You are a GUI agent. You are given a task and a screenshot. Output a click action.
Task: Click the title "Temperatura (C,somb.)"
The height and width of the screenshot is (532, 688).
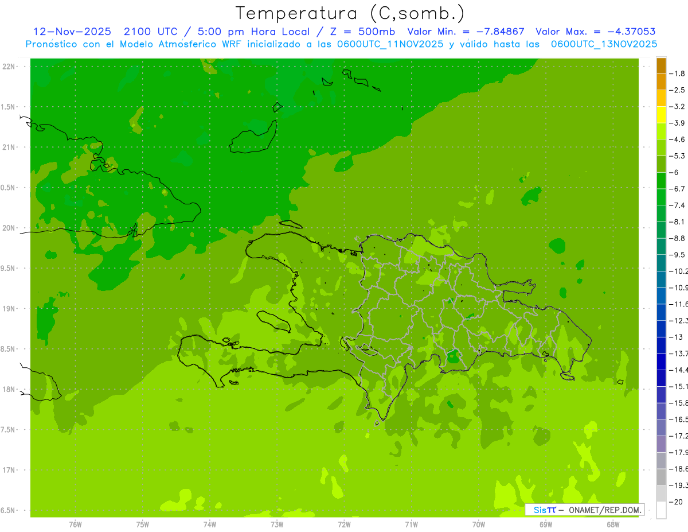point(350,14)
